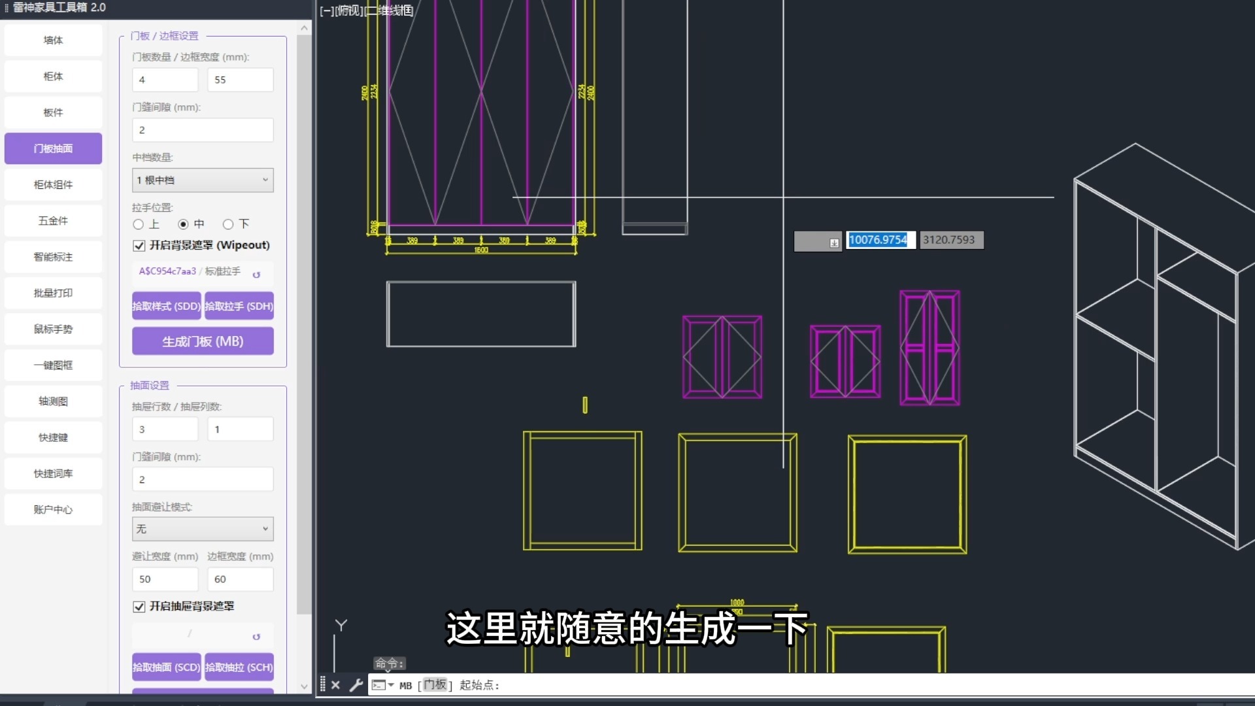Open the 二维线框 visual style menu
This screenshot has width=1255, height=706.
coord(389,10)
